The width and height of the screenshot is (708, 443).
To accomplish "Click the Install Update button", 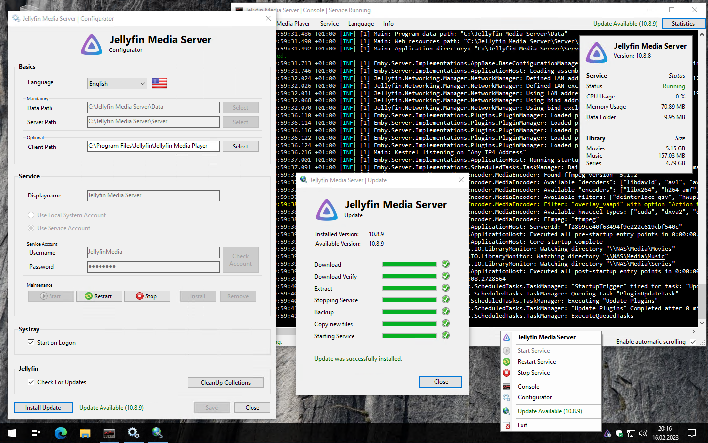I will 43,408.
